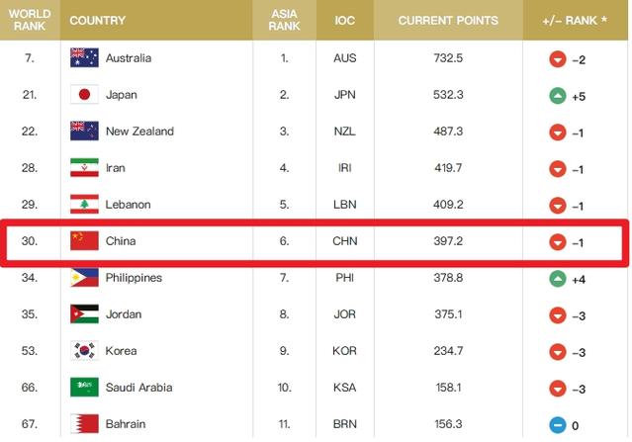Click the Japan flag icon
632x442 pixels.
(84, 94)
